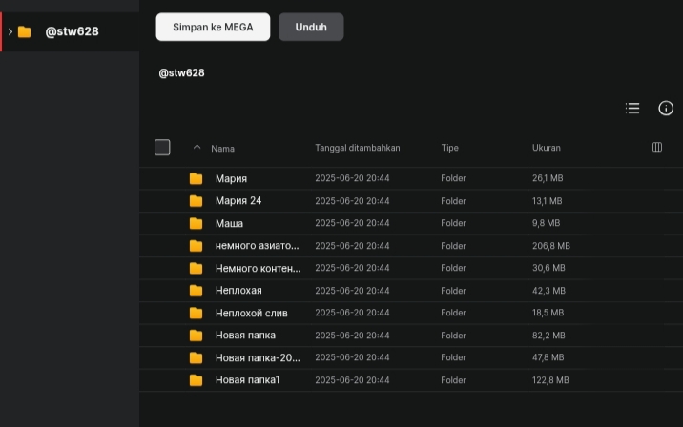
Task: Click folder icon of немного азиато... row
Action: pos(196,246)
